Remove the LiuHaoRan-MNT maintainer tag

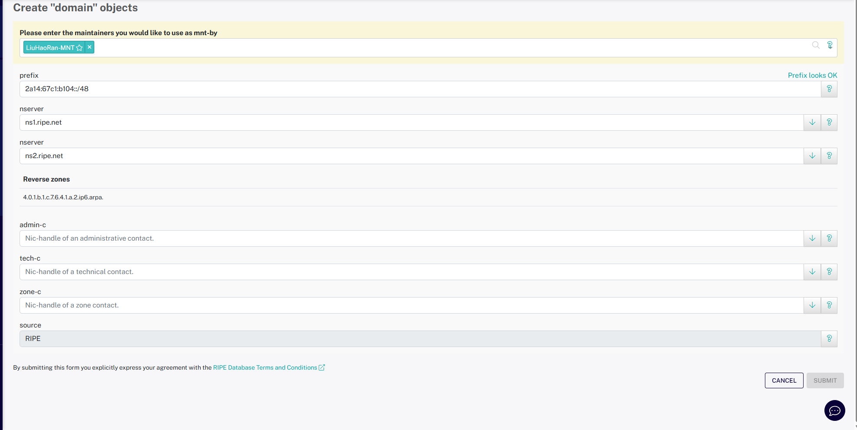click(89, 47)
